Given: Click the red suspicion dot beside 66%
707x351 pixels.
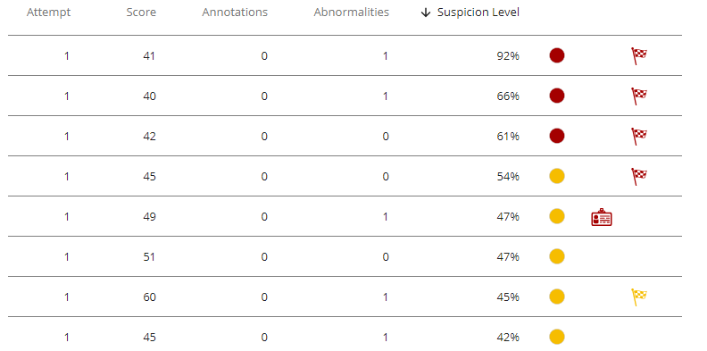Looking at the screenshot, I should (x=557, y=96).
